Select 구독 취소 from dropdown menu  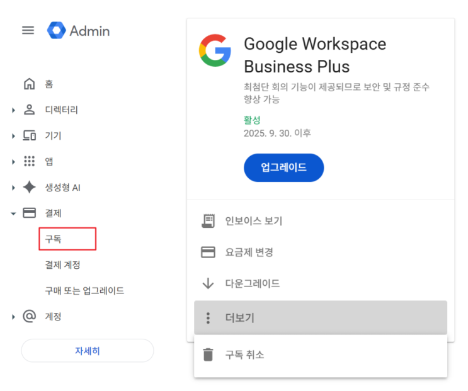[x=321, y=355]
